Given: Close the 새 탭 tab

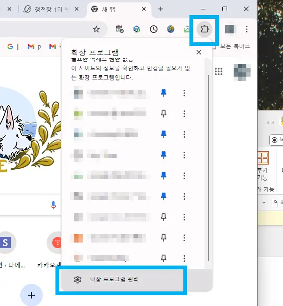Looking at the screenshot, I should 144,9.
